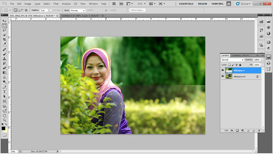Choose Add to selection mode
273x154 pixels.
click(19, 10)
